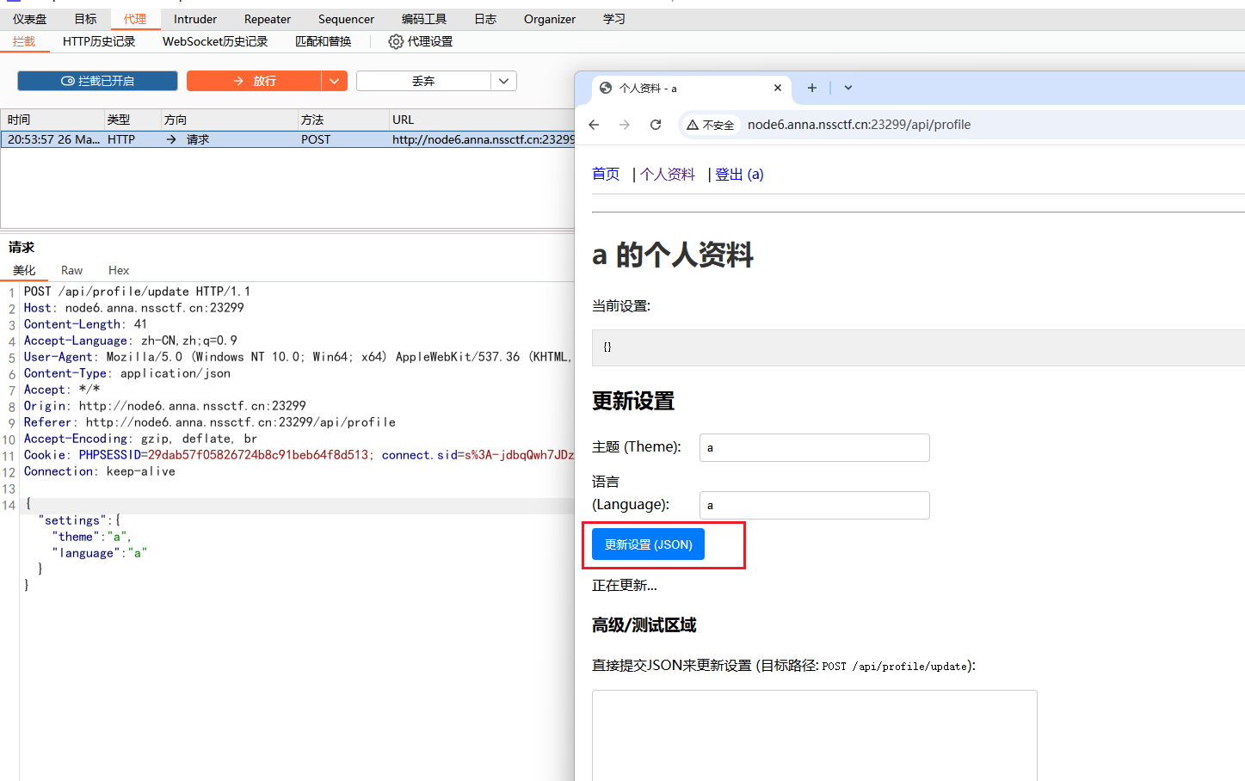Click the POST /api/profile/update request line
Screen dimensions: 1245x781
(x=137, y=292)
